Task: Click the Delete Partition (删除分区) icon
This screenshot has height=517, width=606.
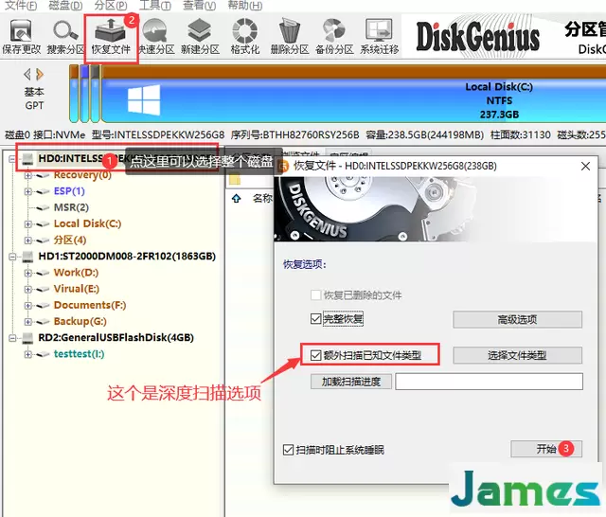Action: point(290,37)
